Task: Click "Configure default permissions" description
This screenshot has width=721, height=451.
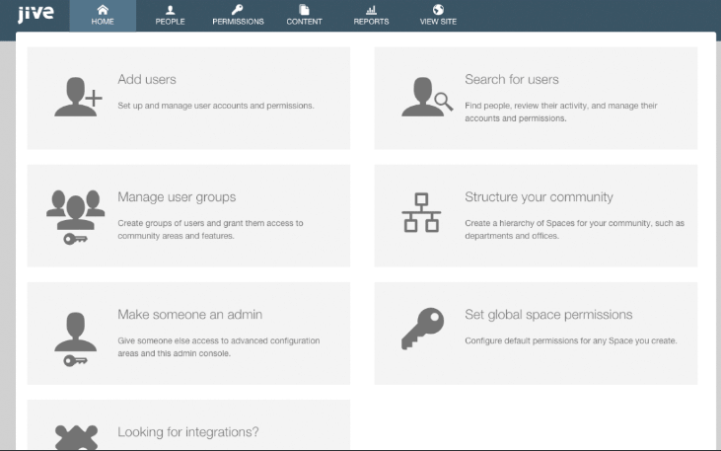Action: pos(571,340)
